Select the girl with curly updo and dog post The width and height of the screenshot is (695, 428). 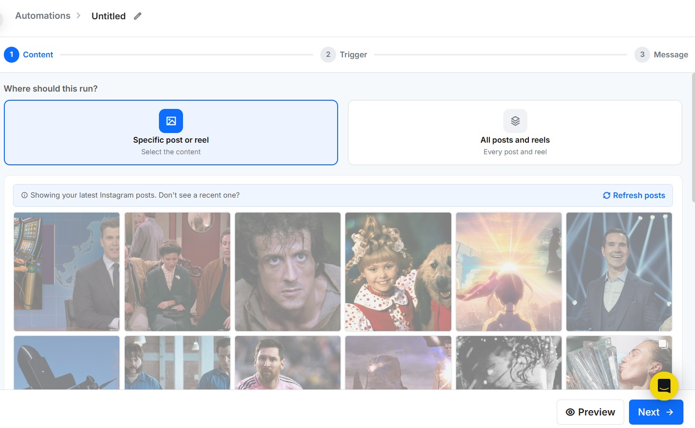[x=398, y=272]
